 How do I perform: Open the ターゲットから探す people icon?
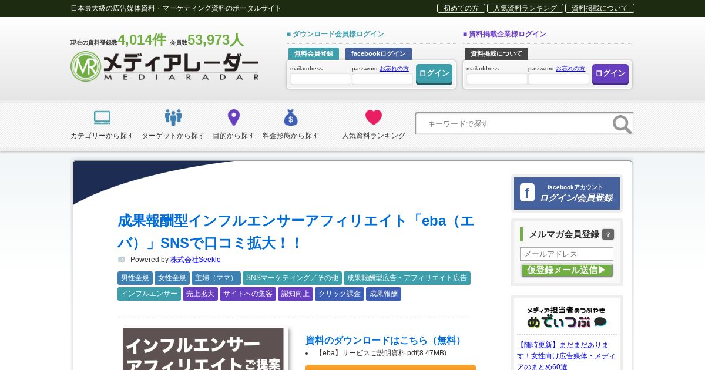[173, 117]
